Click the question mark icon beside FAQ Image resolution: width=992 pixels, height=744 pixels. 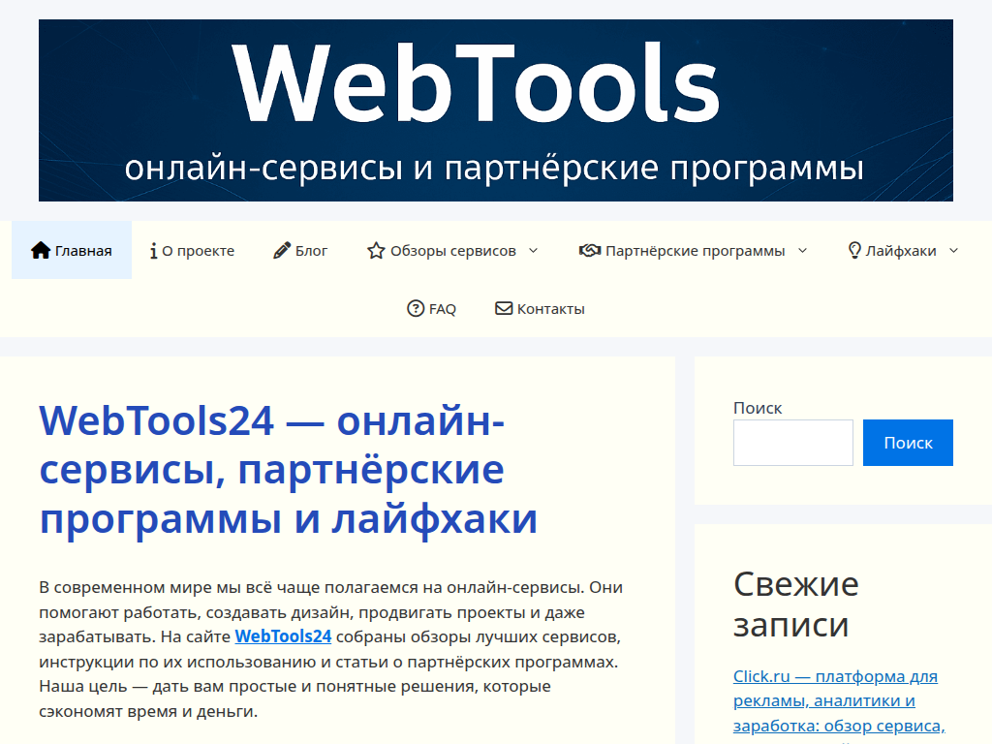click(414, 308)
